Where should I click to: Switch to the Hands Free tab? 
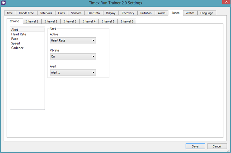click(x=26, y=13)
